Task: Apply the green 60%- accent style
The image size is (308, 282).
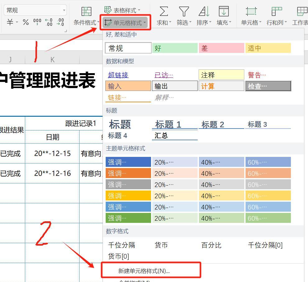Action: click(268, 218)
